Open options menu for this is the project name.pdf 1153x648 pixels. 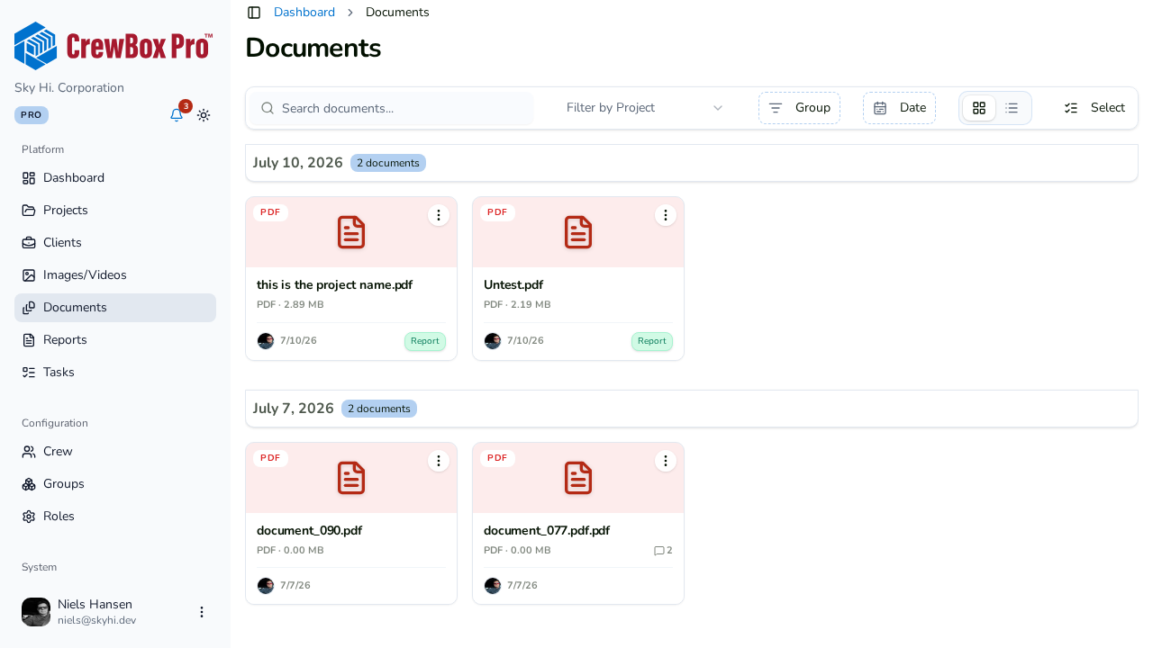[439, 215]
